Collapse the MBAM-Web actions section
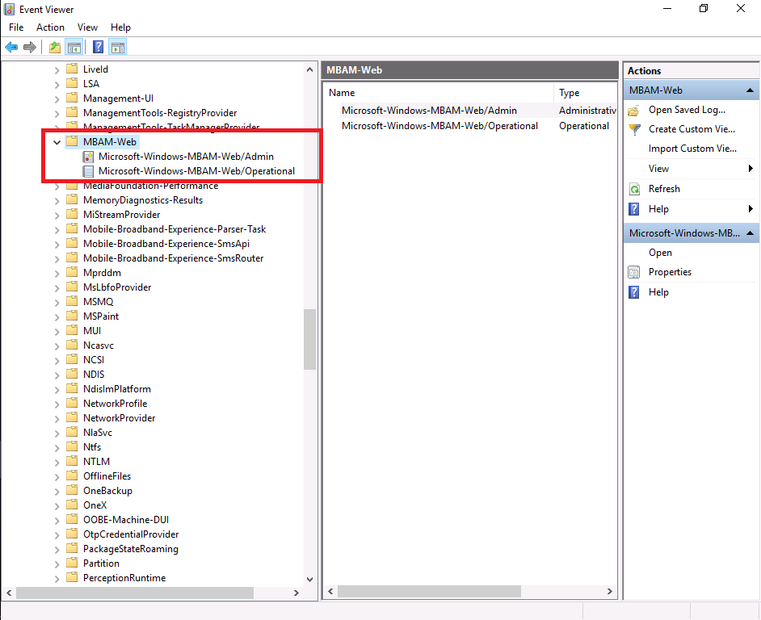The image size is (761, 620). [x=750, y=90]
